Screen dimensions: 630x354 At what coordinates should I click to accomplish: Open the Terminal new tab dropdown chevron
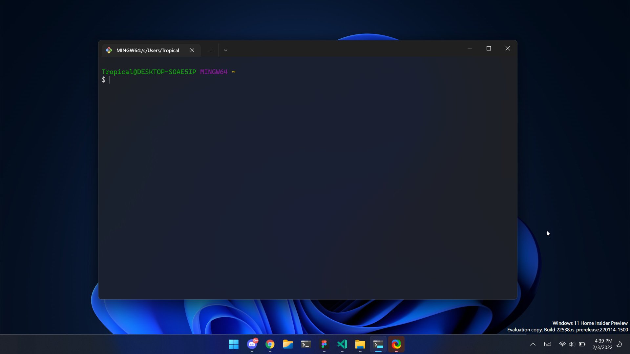click(x=225, y=50)
